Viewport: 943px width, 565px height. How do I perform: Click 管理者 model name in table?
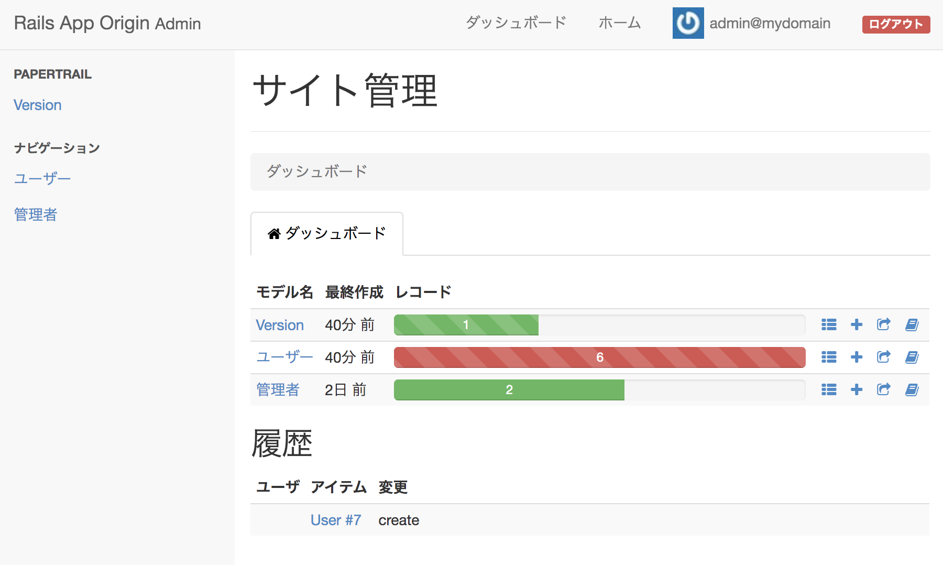pyautogui.click(x=278, y=390)
